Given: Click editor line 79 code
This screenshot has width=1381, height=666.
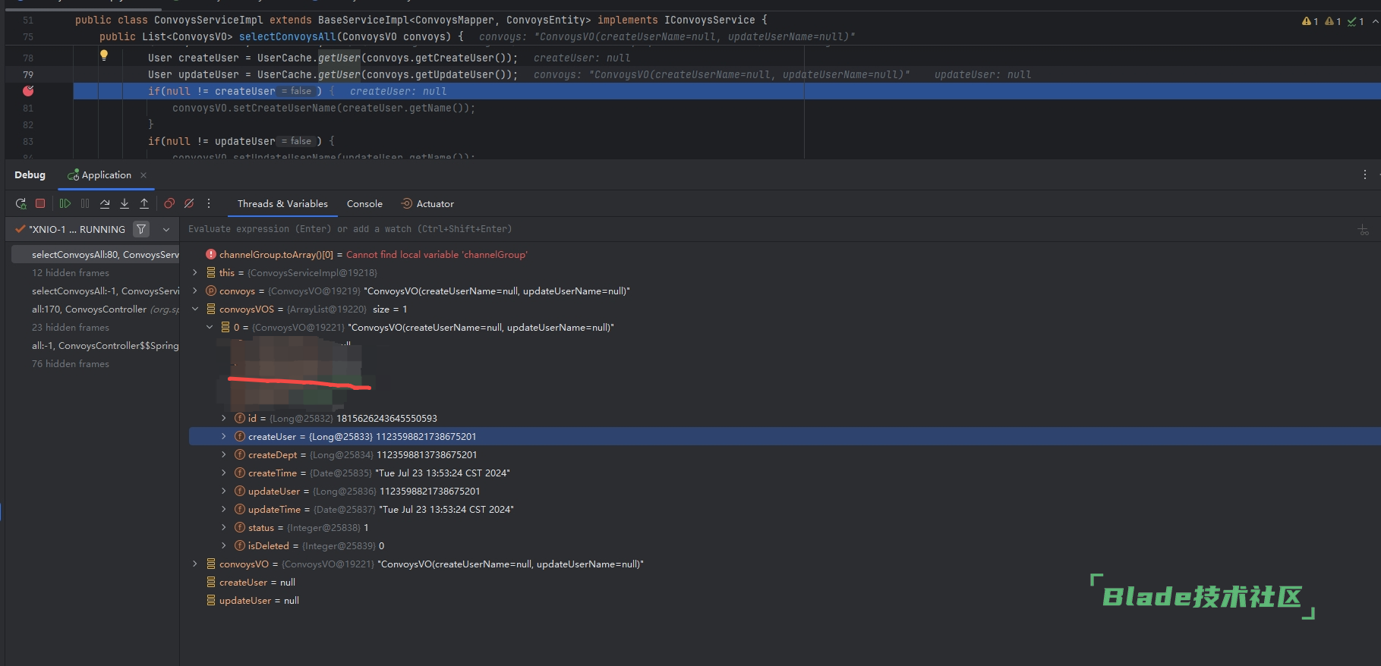Looking at the screenshot, I should tap(333, 74).
